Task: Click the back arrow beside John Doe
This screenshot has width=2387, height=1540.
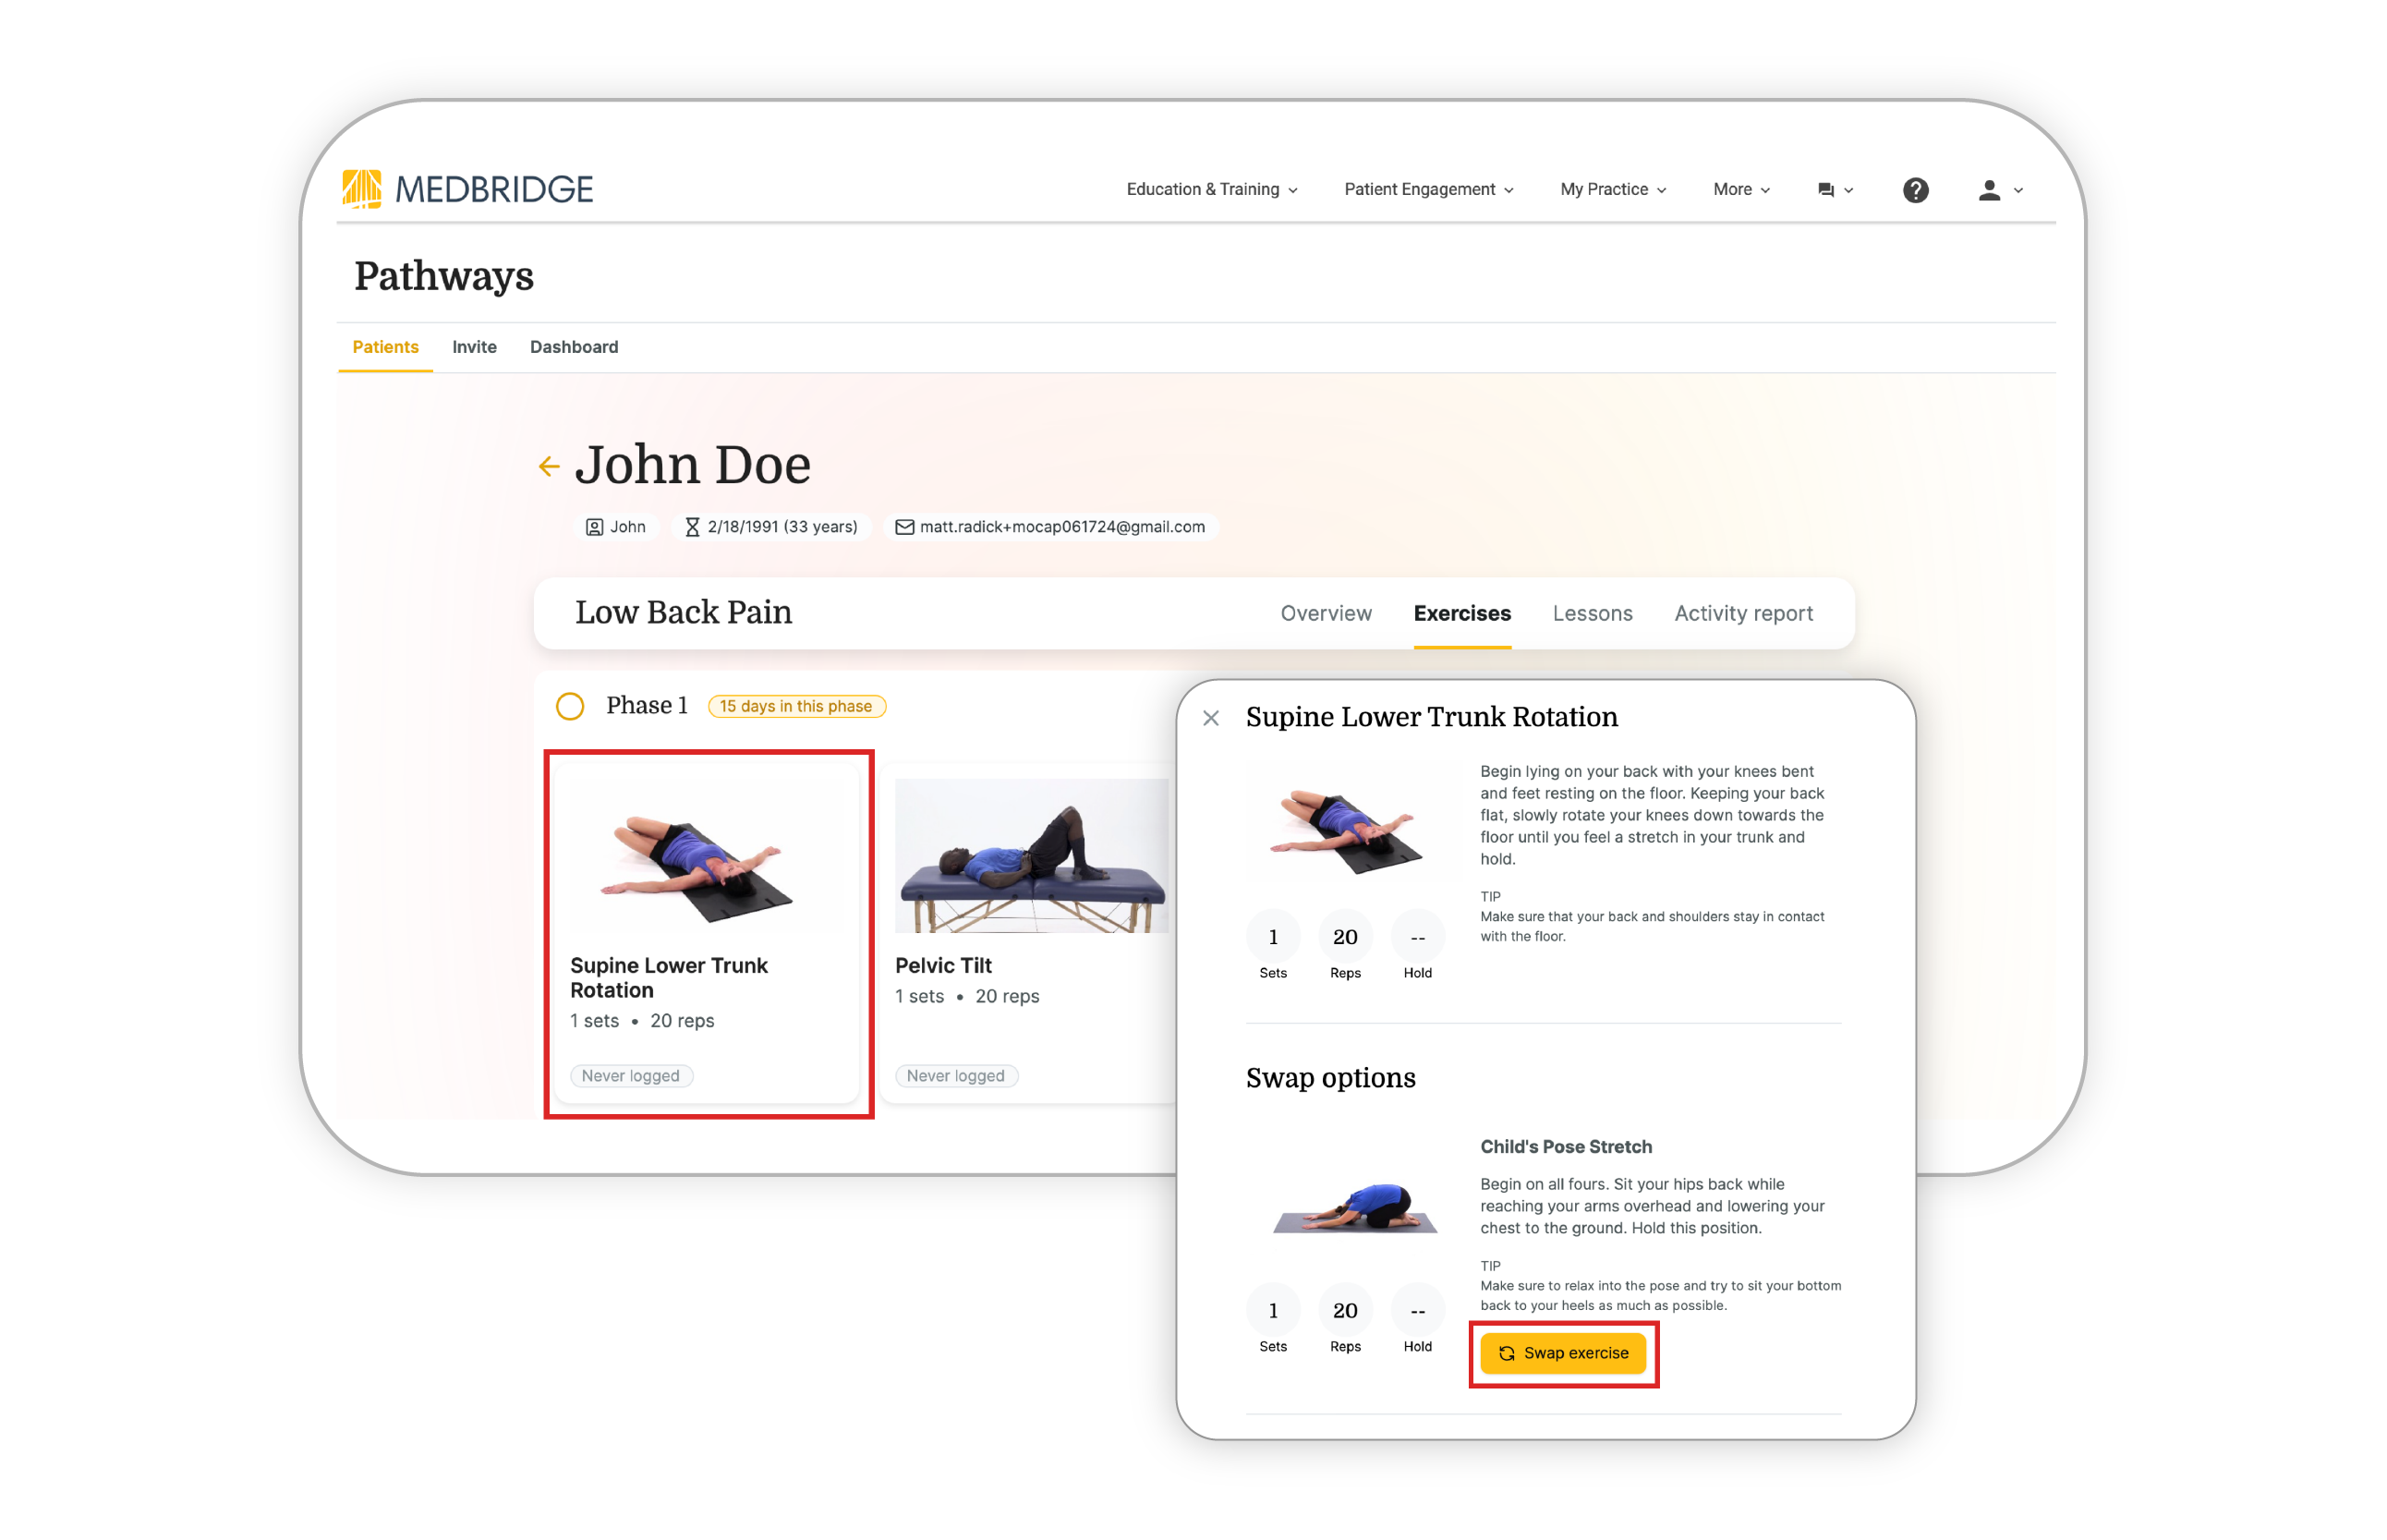Action: pyautogui.click(x=549, y=466)
